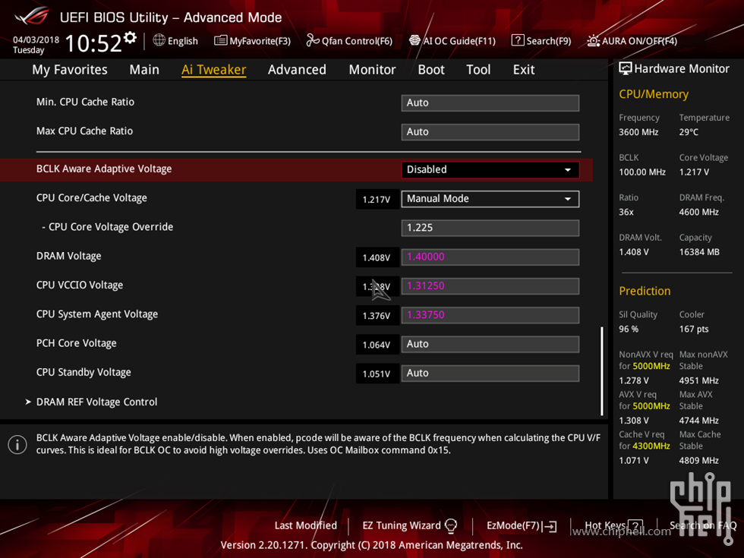Image resolution: width=744 pixels, height=558 pixels.
Task: Open Qfan Control(F6) fan icon
Action: (x=313, y=41)
